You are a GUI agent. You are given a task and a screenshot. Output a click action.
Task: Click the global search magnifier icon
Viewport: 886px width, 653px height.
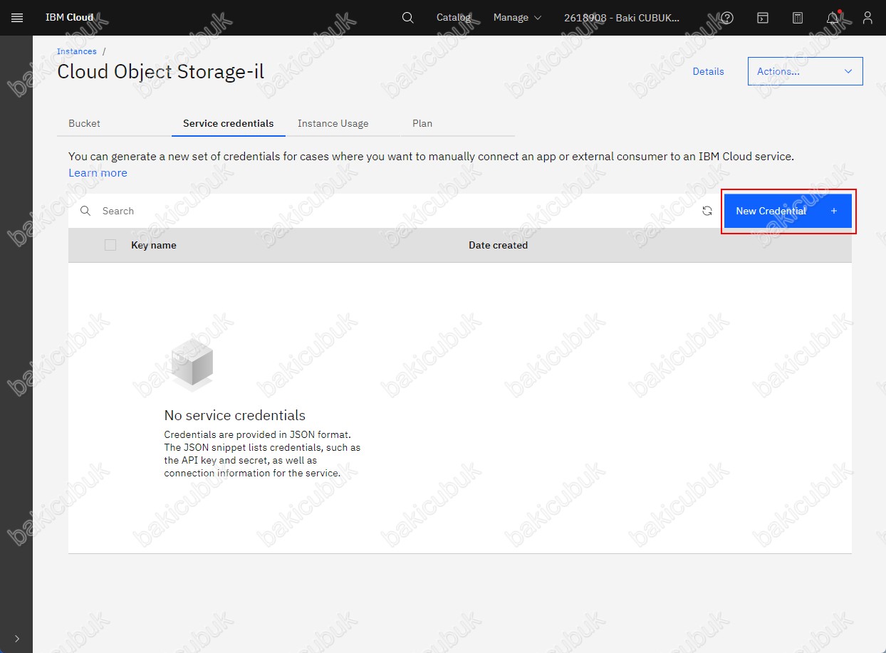[407, 18]
